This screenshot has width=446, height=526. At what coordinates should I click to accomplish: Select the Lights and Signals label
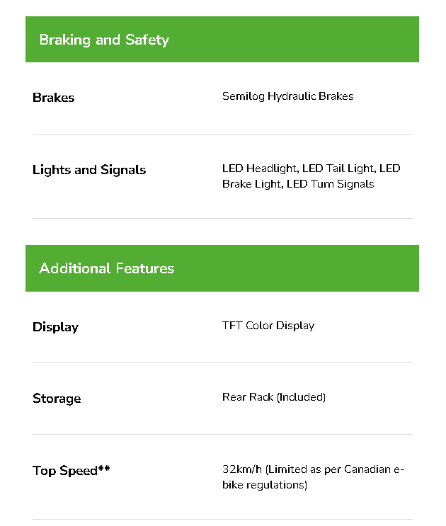click(89, 170)
